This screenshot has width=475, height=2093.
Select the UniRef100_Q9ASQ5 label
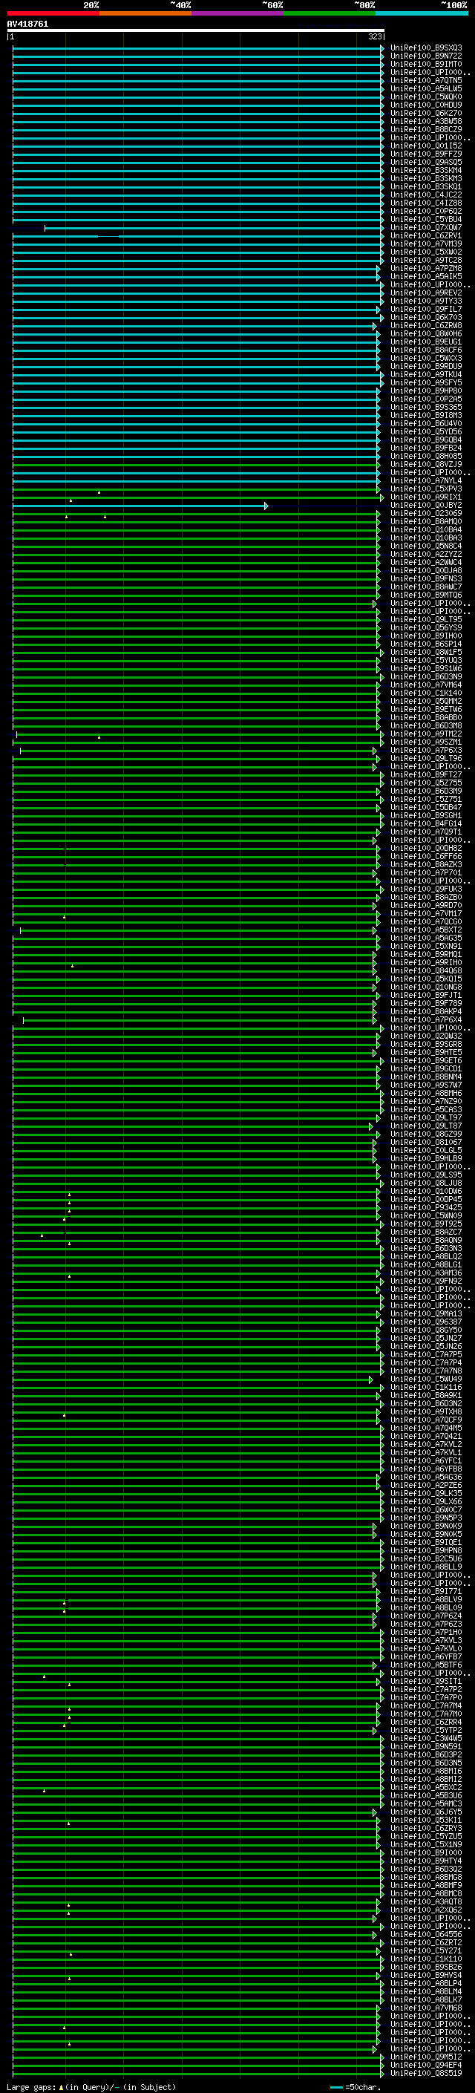click(426, 162)
